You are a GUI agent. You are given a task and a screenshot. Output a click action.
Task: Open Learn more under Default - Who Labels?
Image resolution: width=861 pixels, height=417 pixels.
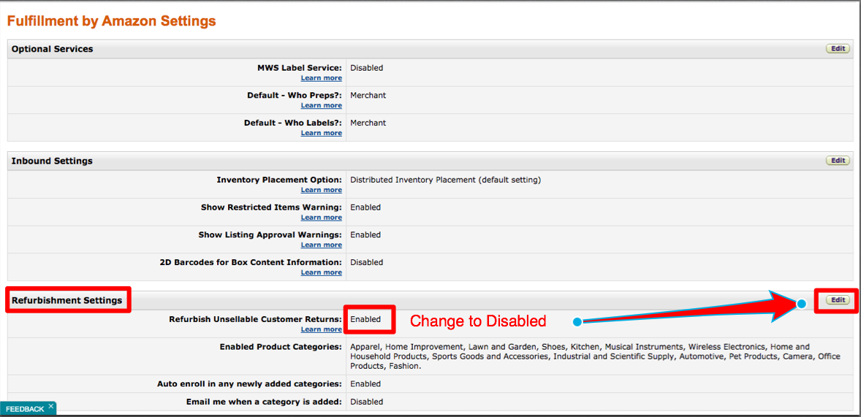pos(321,133)
